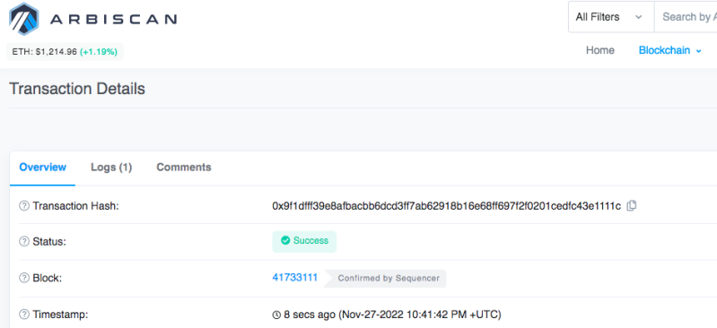The image size is (717, 328).
Task: Click the ARBISCAN wordmark text
Action: click(x=113, y=19)
